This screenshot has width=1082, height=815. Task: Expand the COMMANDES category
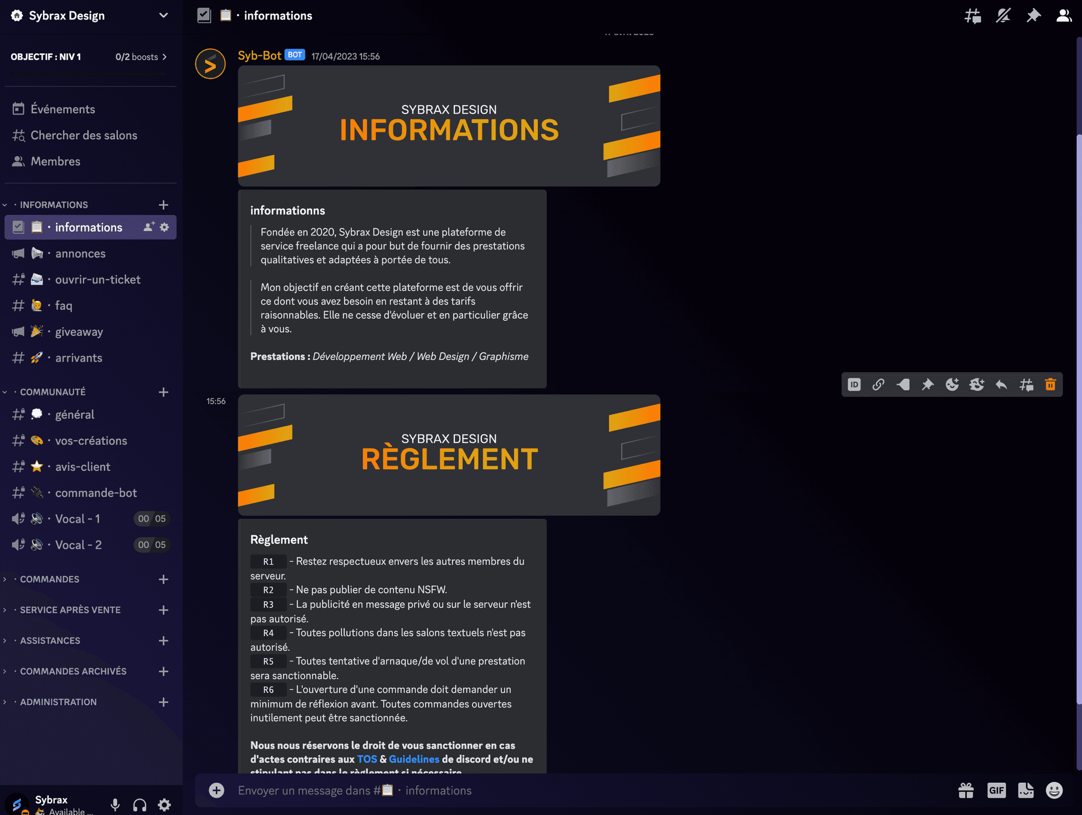coord(50,579)
